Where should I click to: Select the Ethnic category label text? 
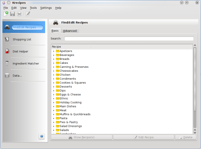[x=64, y=99]
